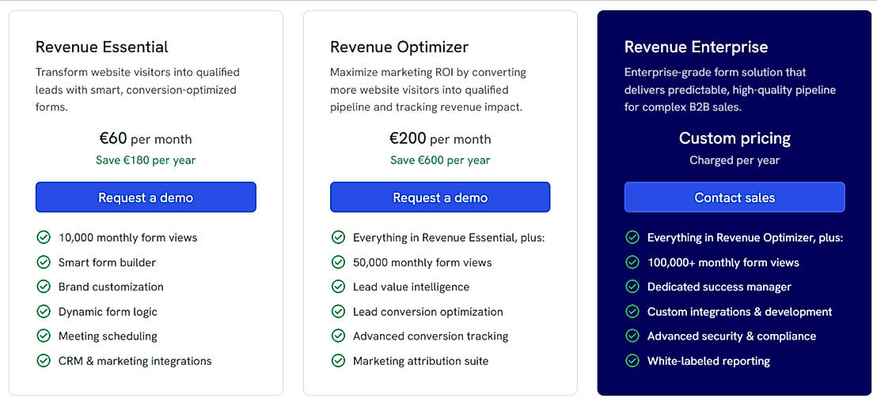Click Charged per year text
This screenshot has width=877, height=402.
click(x=735, y=160)
